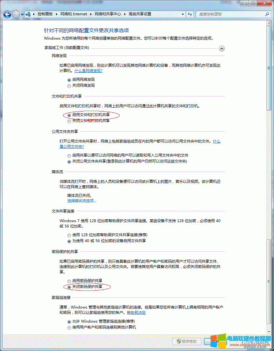Click the search magnifier icon
Screen dimensions: 274x351
click(x=267, y=14)
